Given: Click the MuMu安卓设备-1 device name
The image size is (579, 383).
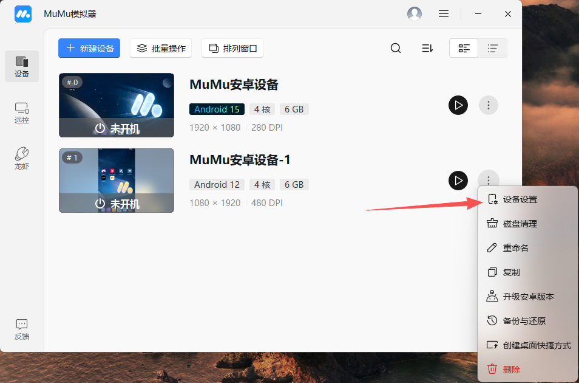Looking at the screenshot, I should [240, 160].
